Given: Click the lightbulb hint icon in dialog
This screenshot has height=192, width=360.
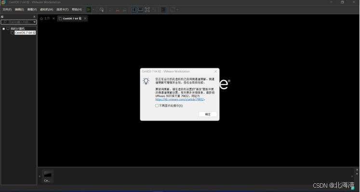Looking at the screenshot, I should coord(146,81).
